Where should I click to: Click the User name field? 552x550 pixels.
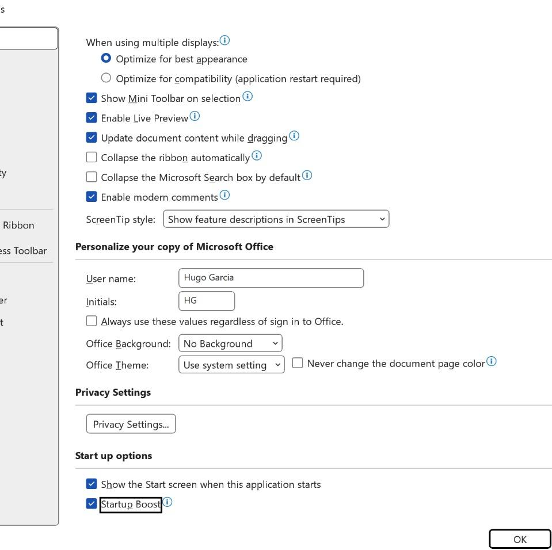click(271, 278)
